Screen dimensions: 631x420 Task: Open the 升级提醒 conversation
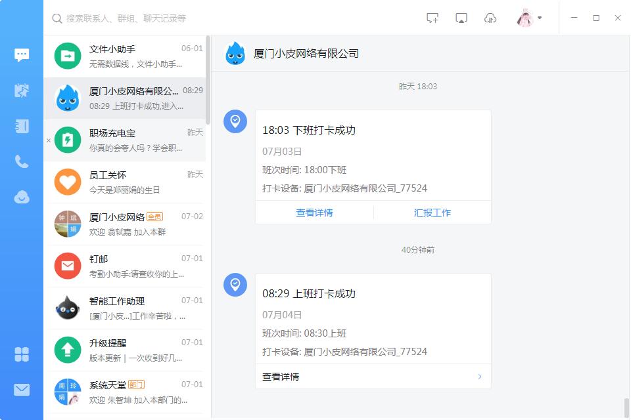(125, 350)
